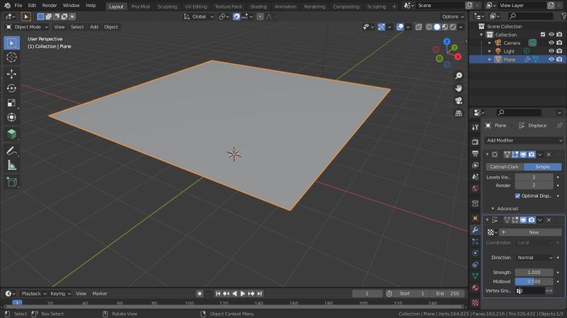
Task: Open the Add Modifier dropdown
Action: click(x=524, y=140)
